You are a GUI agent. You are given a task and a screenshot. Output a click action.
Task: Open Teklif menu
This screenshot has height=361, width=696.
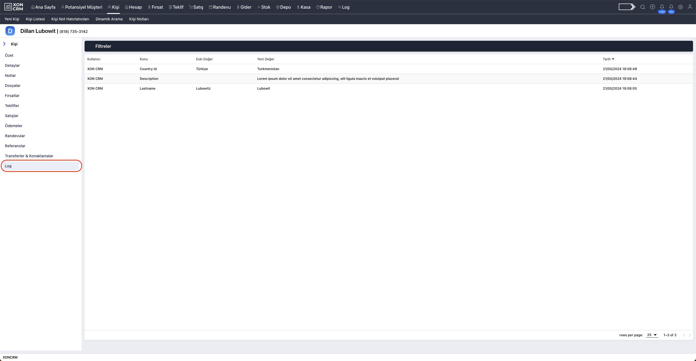pos(176,7)
